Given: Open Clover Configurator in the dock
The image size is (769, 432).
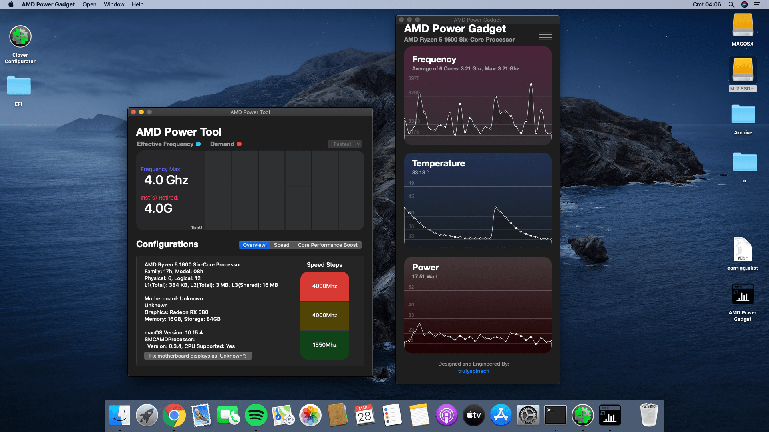Looking at the screenshot, I should coord(582,415).
